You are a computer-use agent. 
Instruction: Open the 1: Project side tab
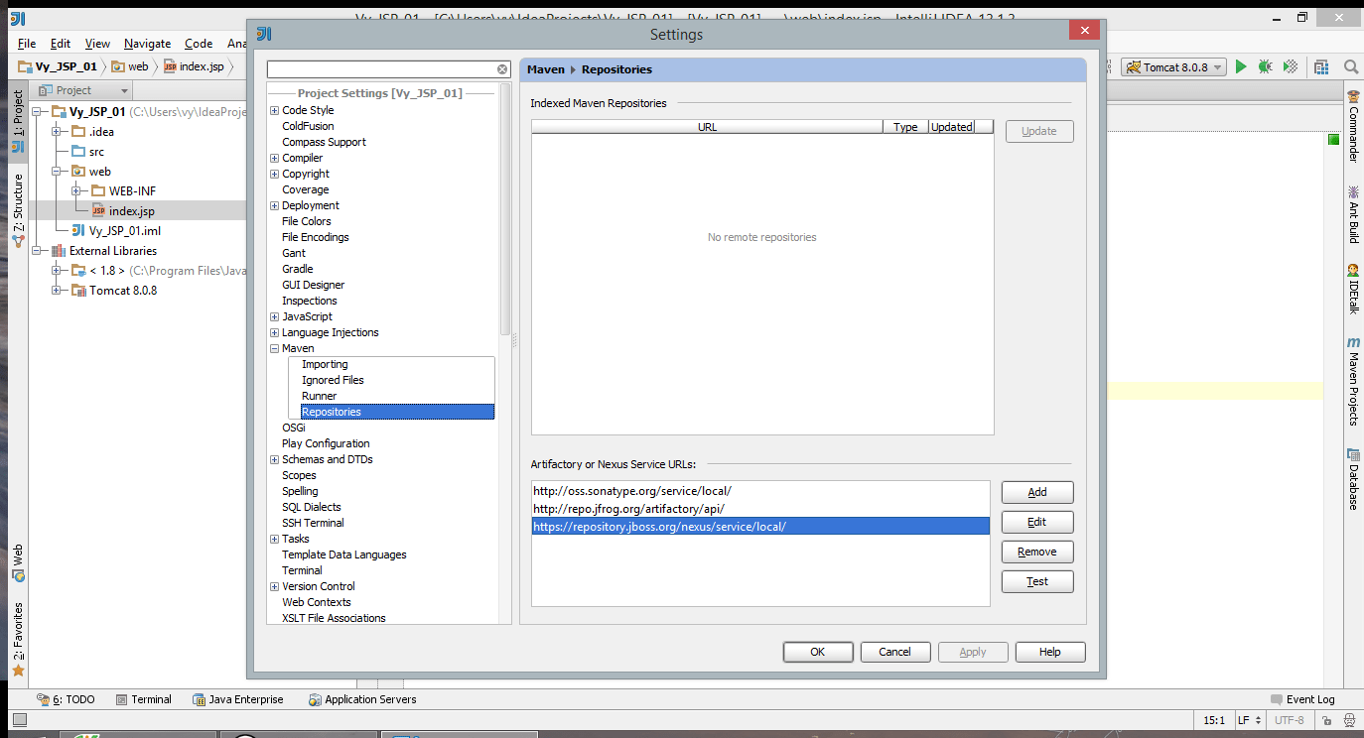coord(18,121)
